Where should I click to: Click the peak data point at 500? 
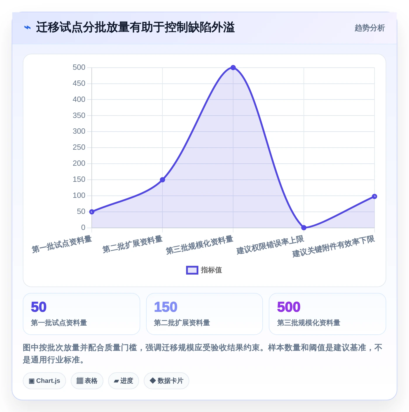233,68
